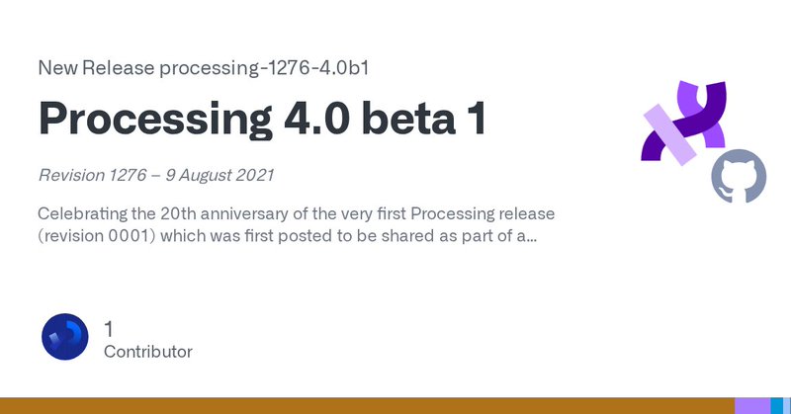Click the light lavender stripe of Processing logo

point(670,134)
